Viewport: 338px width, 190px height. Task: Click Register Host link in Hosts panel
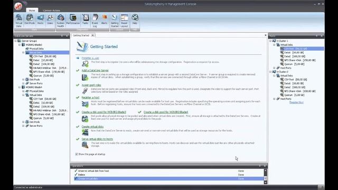point(296,102)
